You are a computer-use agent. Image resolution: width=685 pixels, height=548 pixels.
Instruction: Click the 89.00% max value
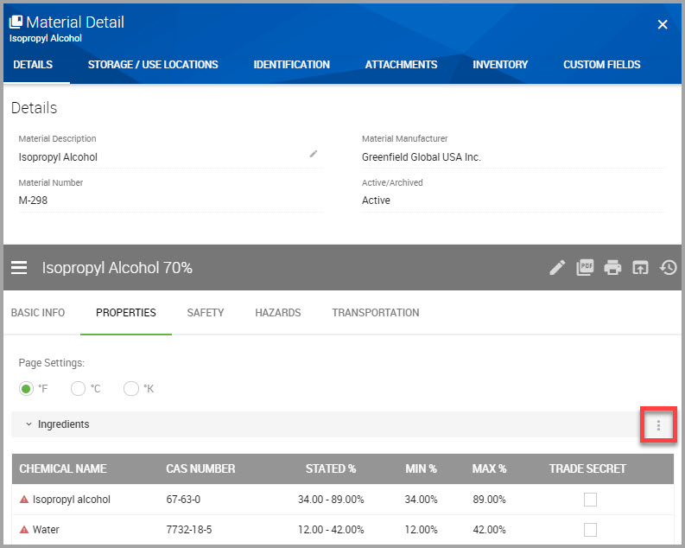point(489,500)
